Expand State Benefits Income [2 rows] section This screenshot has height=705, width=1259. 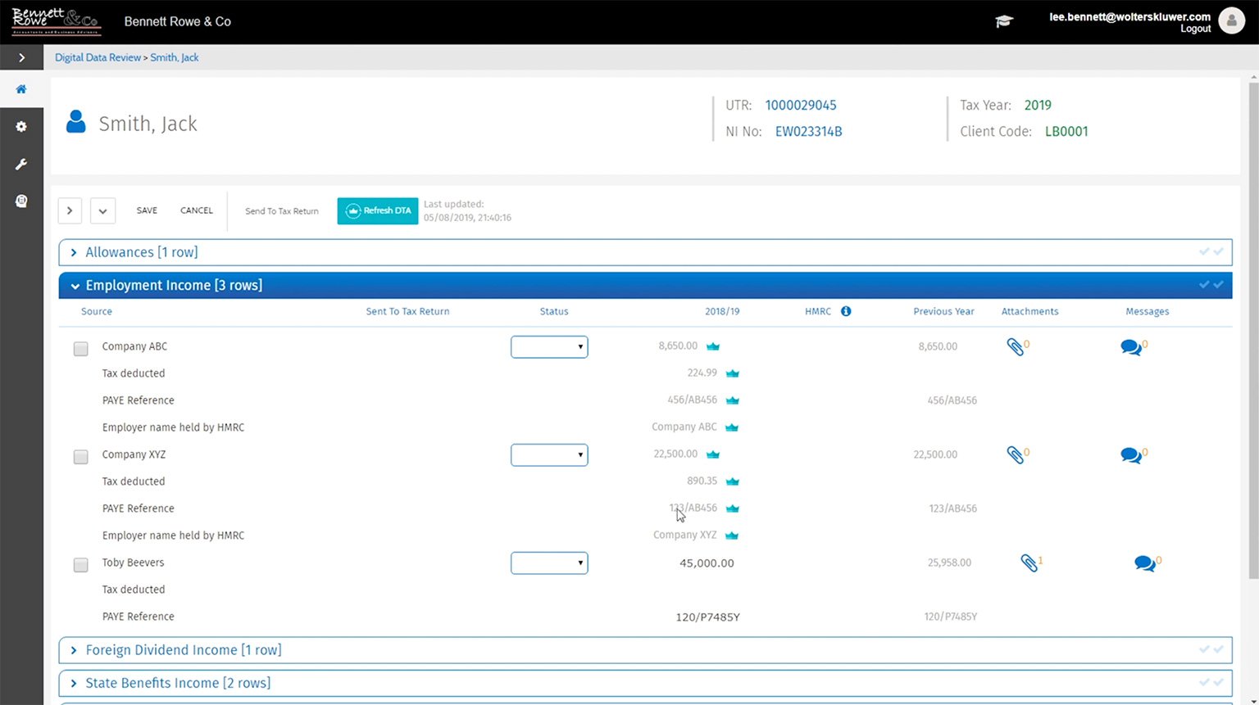coord(645,683)
